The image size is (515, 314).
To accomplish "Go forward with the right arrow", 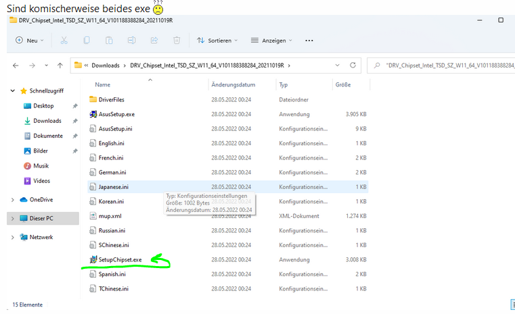I will pyautogui.click(x=32, y=66).
